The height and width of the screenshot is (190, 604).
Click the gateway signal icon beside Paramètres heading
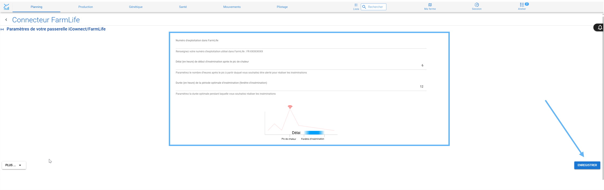coord(2,29)
